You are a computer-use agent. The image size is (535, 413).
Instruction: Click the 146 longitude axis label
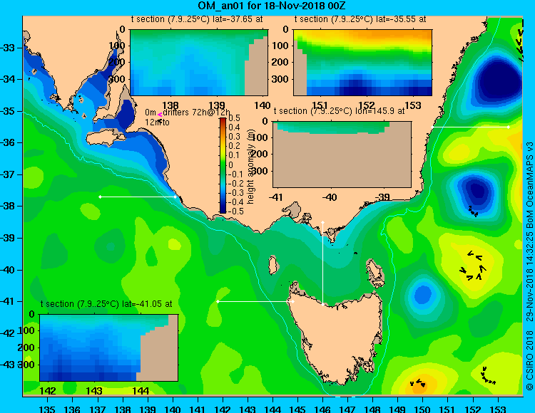[322, 408]
